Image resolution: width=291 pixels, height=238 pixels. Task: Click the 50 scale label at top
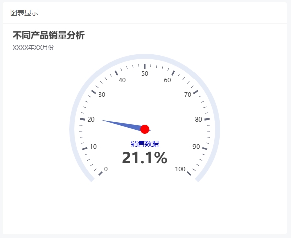(145, 74)
